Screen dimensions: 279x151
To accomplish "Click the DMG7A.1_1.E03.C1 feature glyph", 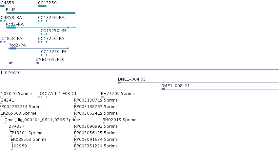I will [x=43, y=97].
